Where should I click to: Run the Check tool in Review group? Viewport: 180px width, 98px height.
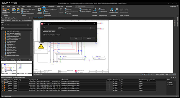tap(9, 11)
